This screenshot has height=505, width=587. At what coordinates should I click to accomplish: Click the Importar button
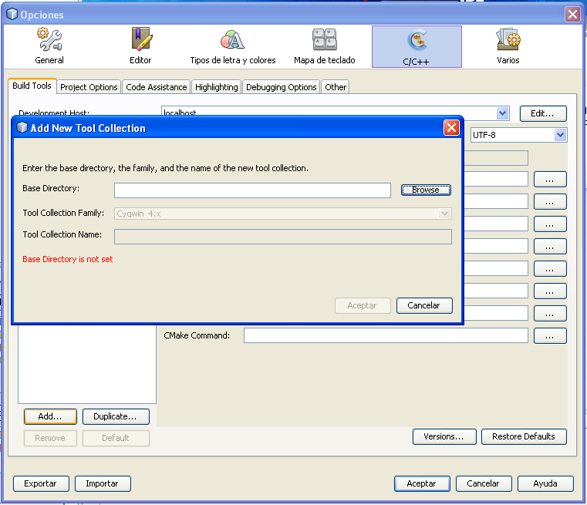[x=103, y=483]
